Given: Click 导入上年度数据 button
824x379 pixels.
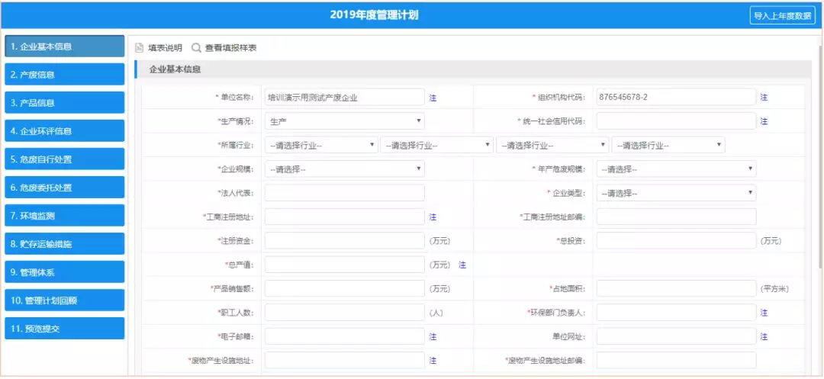Looking at the screenshot, I should click(x=783, y=15).
